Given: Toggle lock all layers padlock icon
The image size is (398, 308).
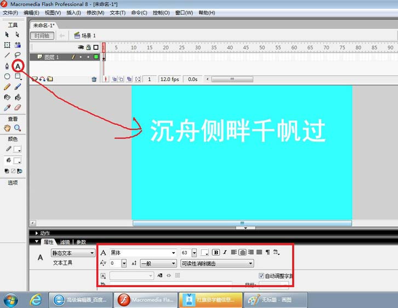Looking at the screenshot, I should click(88, 47).
